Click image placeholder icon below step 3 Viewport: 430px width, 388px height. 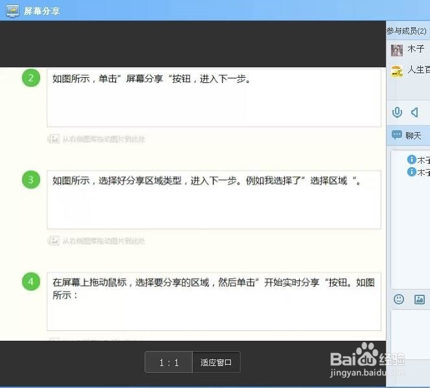(x=54, y=241)
